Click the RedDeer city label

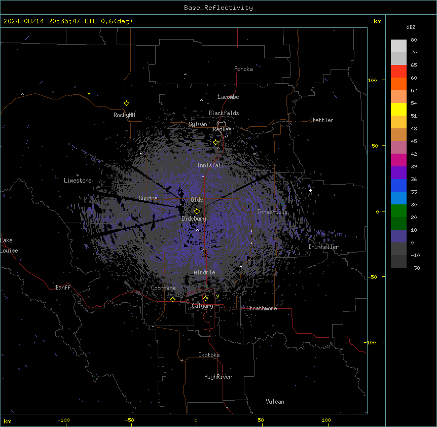tap(223, 129)
